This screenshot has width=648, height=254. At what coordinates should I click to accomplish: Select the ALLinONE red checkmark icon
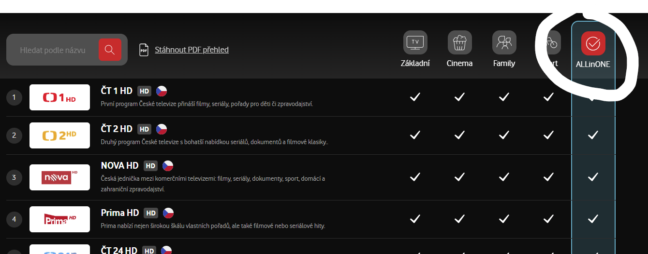[x=593, y=43]
